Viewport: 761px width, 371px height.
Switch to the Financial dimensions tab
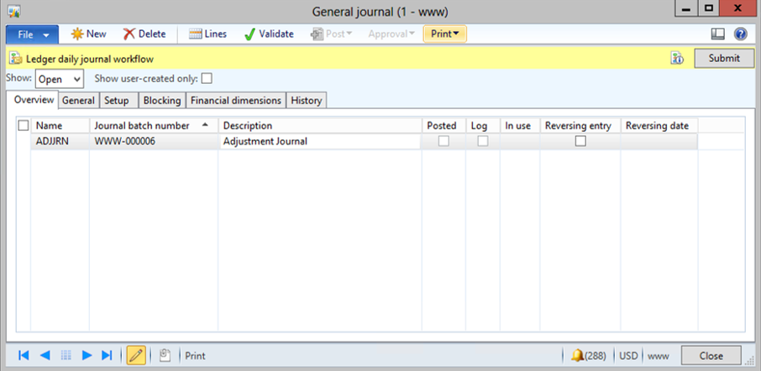[x=236, y=101]
